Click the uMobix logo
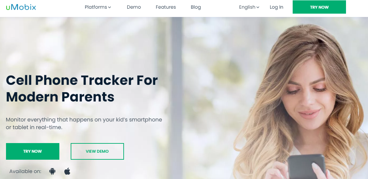The width and height of the screenshot is (368, 179). pos(21,7)
